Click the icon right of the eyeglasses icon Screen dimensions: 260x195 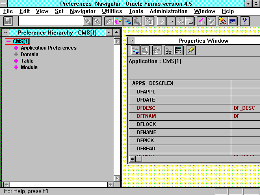(x=178, y=50)
